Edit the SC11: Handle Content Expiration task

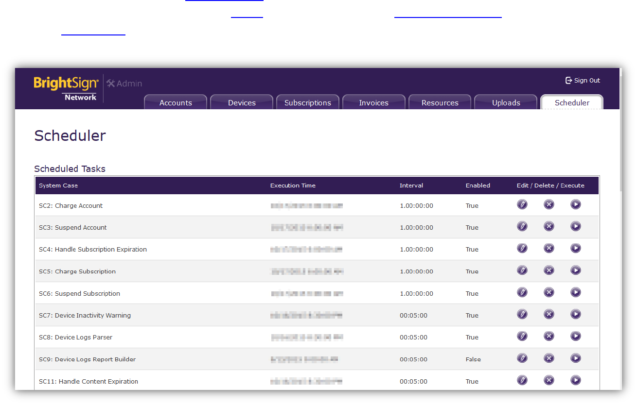point(522,380)
